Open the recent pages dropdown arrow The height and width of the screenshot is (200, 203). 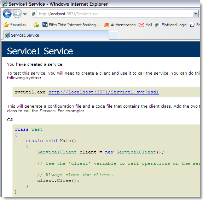[x=25, y=13]
